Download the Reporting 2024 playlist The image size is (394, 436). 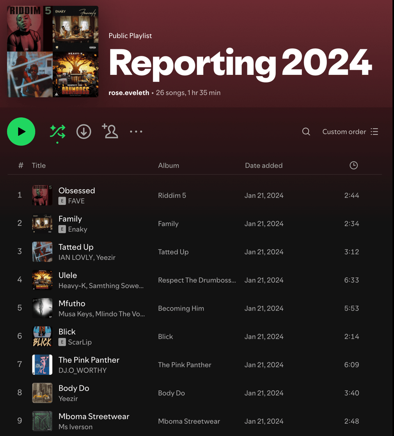tap(83, 132)
